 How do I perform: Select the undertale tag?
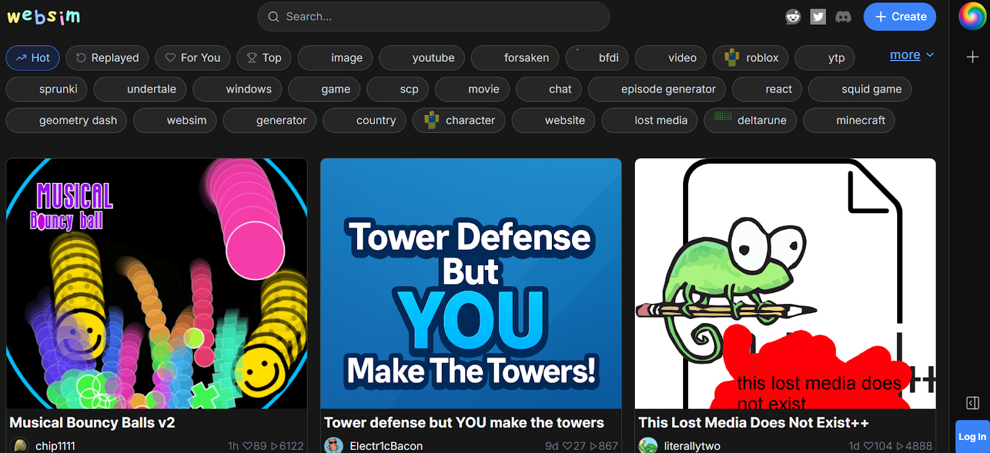[140, 89]
